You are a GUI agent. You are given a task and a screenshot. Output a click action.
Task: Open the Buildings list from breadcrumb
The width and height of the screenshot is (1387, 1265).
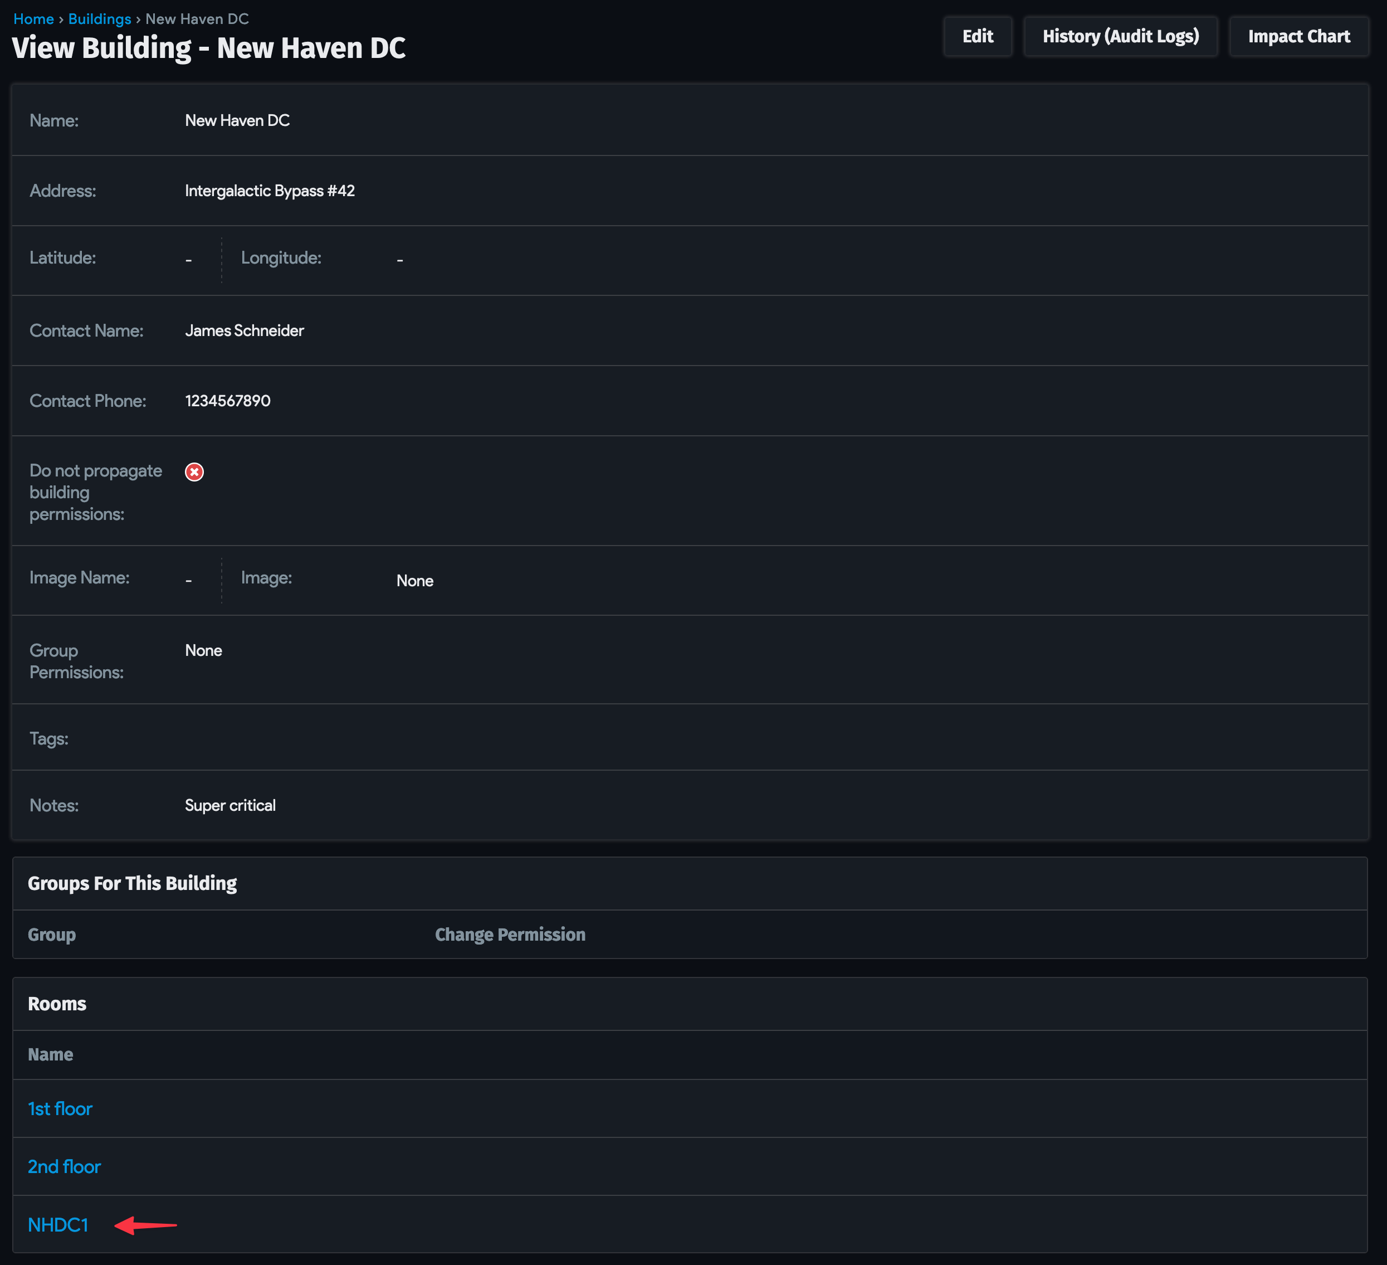(99, 18)
